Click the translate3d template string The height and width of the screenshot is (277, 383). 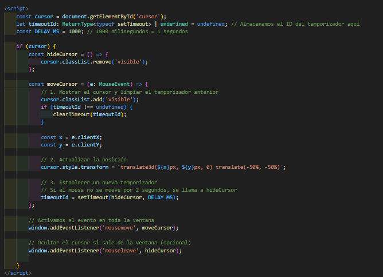pyautogui.click(x=202, y=167)
